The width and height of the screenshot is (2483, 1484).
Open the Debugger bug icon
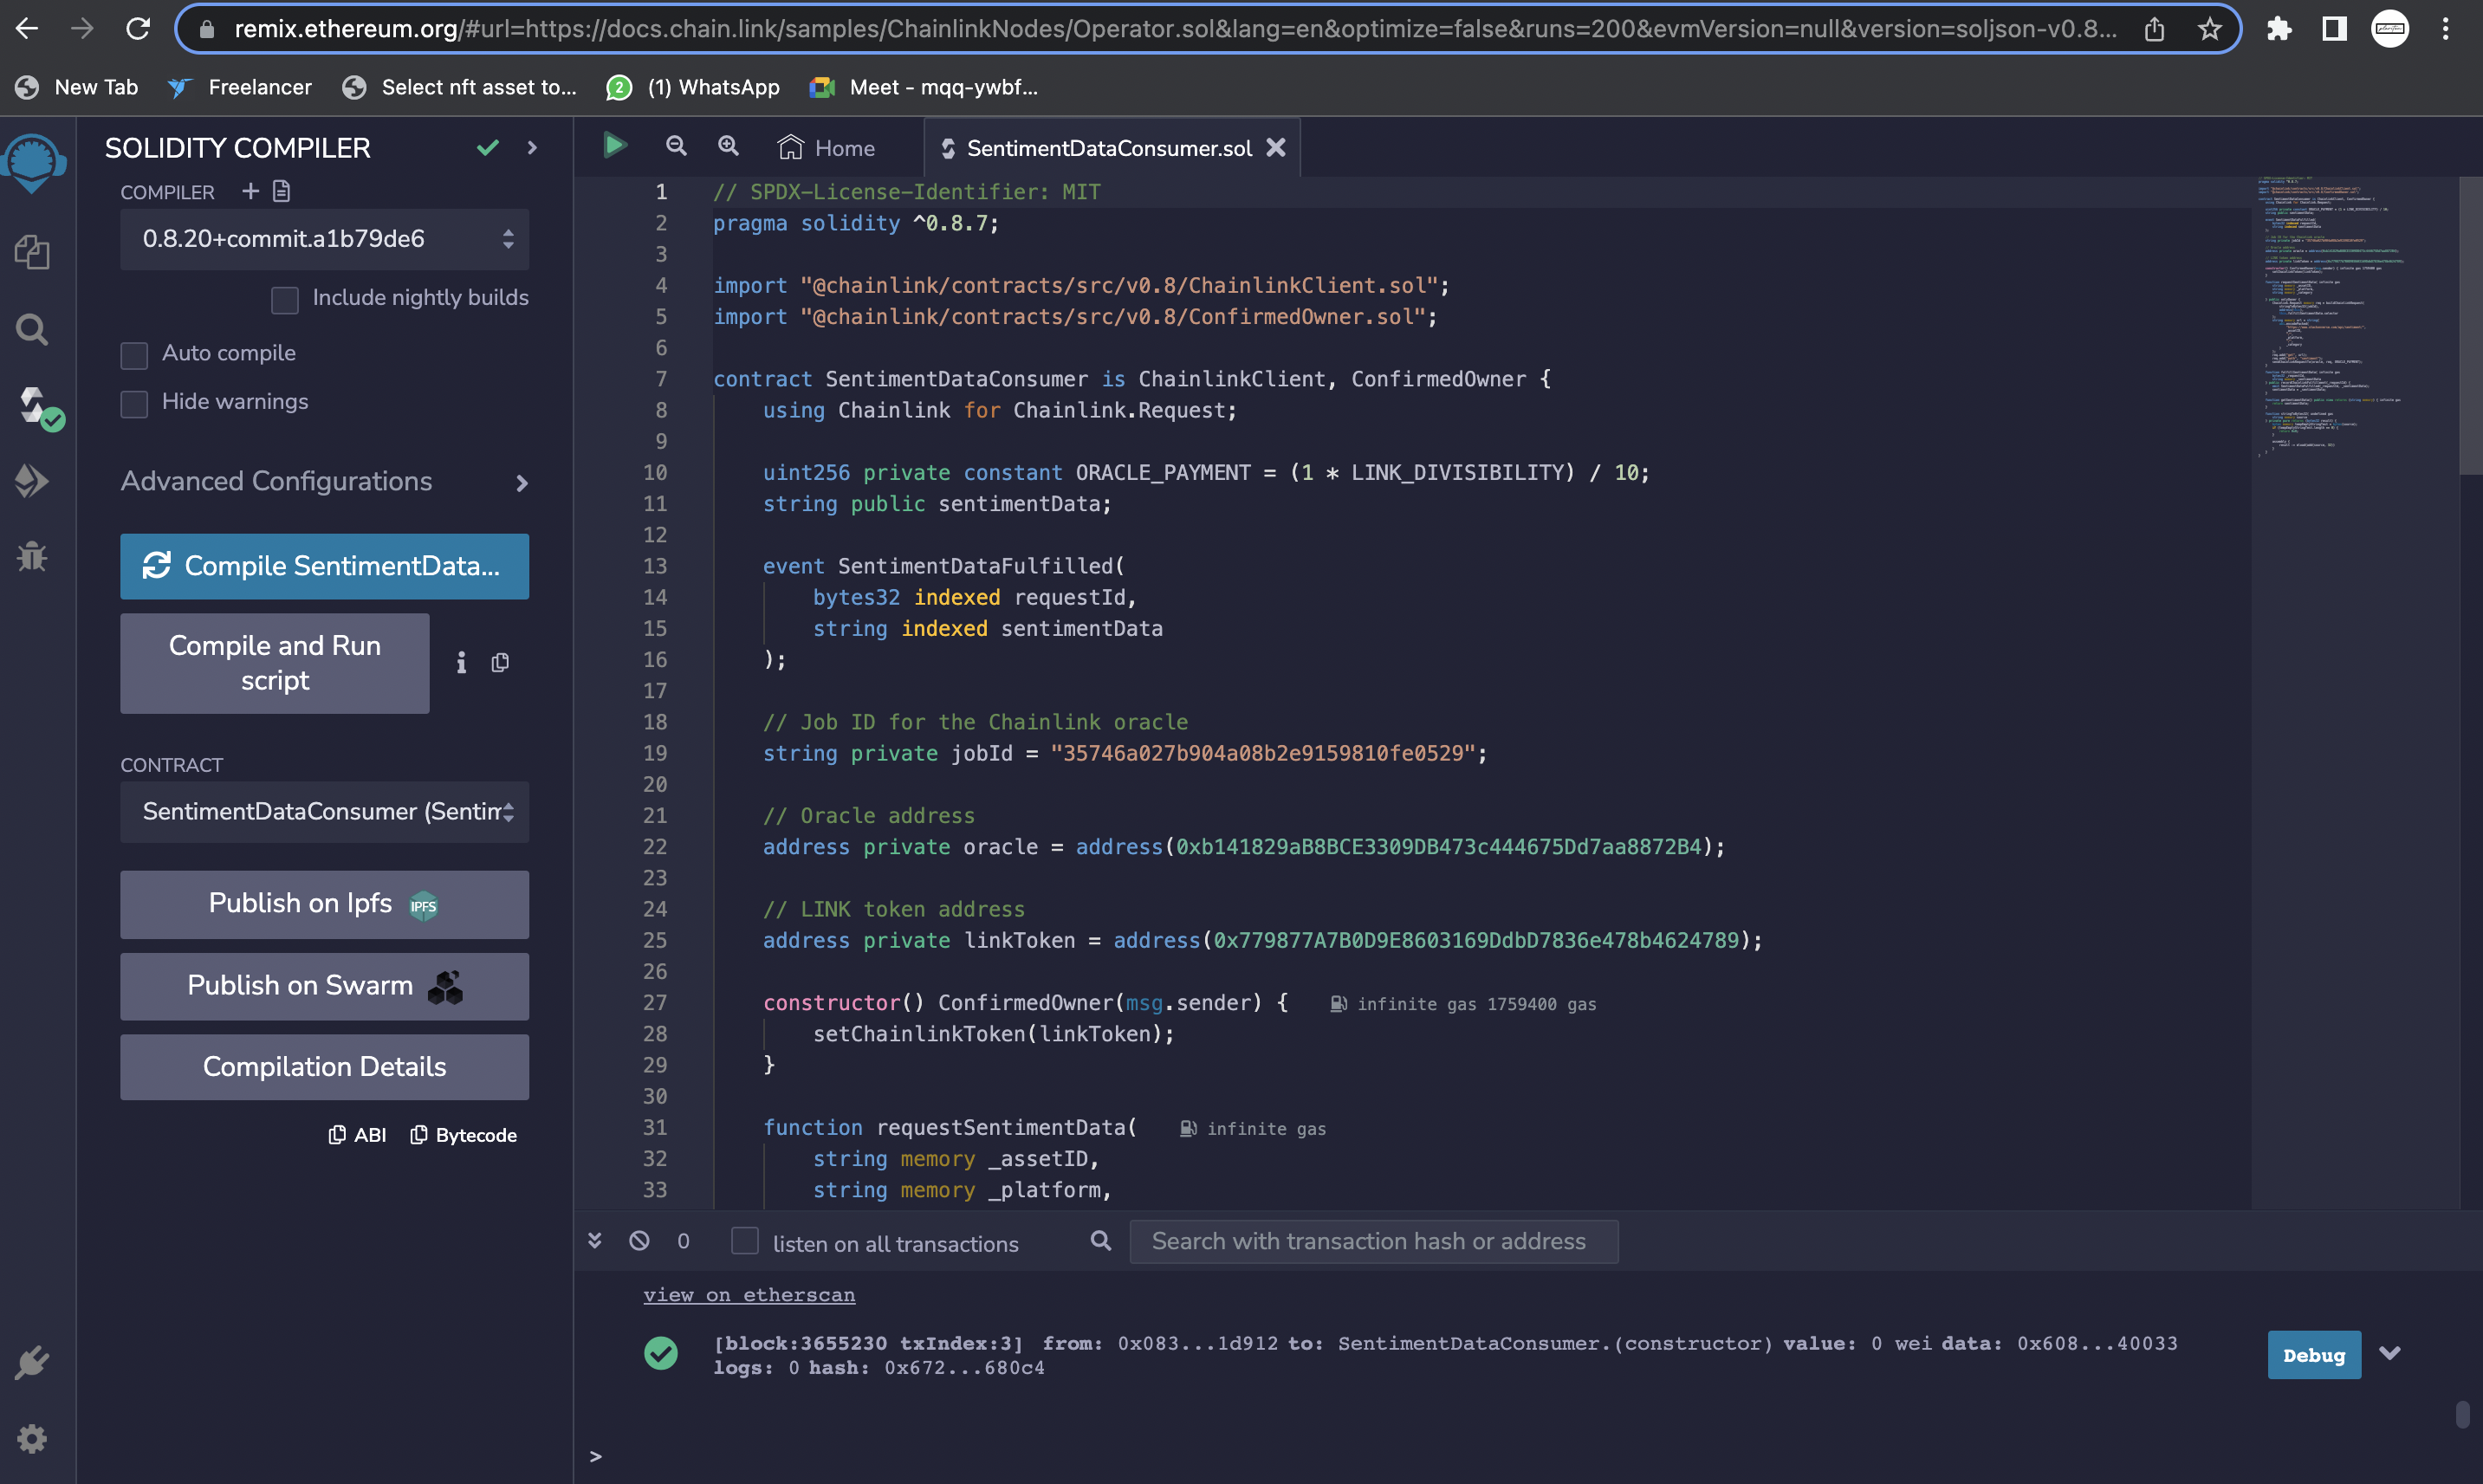[x=32, y=556]
